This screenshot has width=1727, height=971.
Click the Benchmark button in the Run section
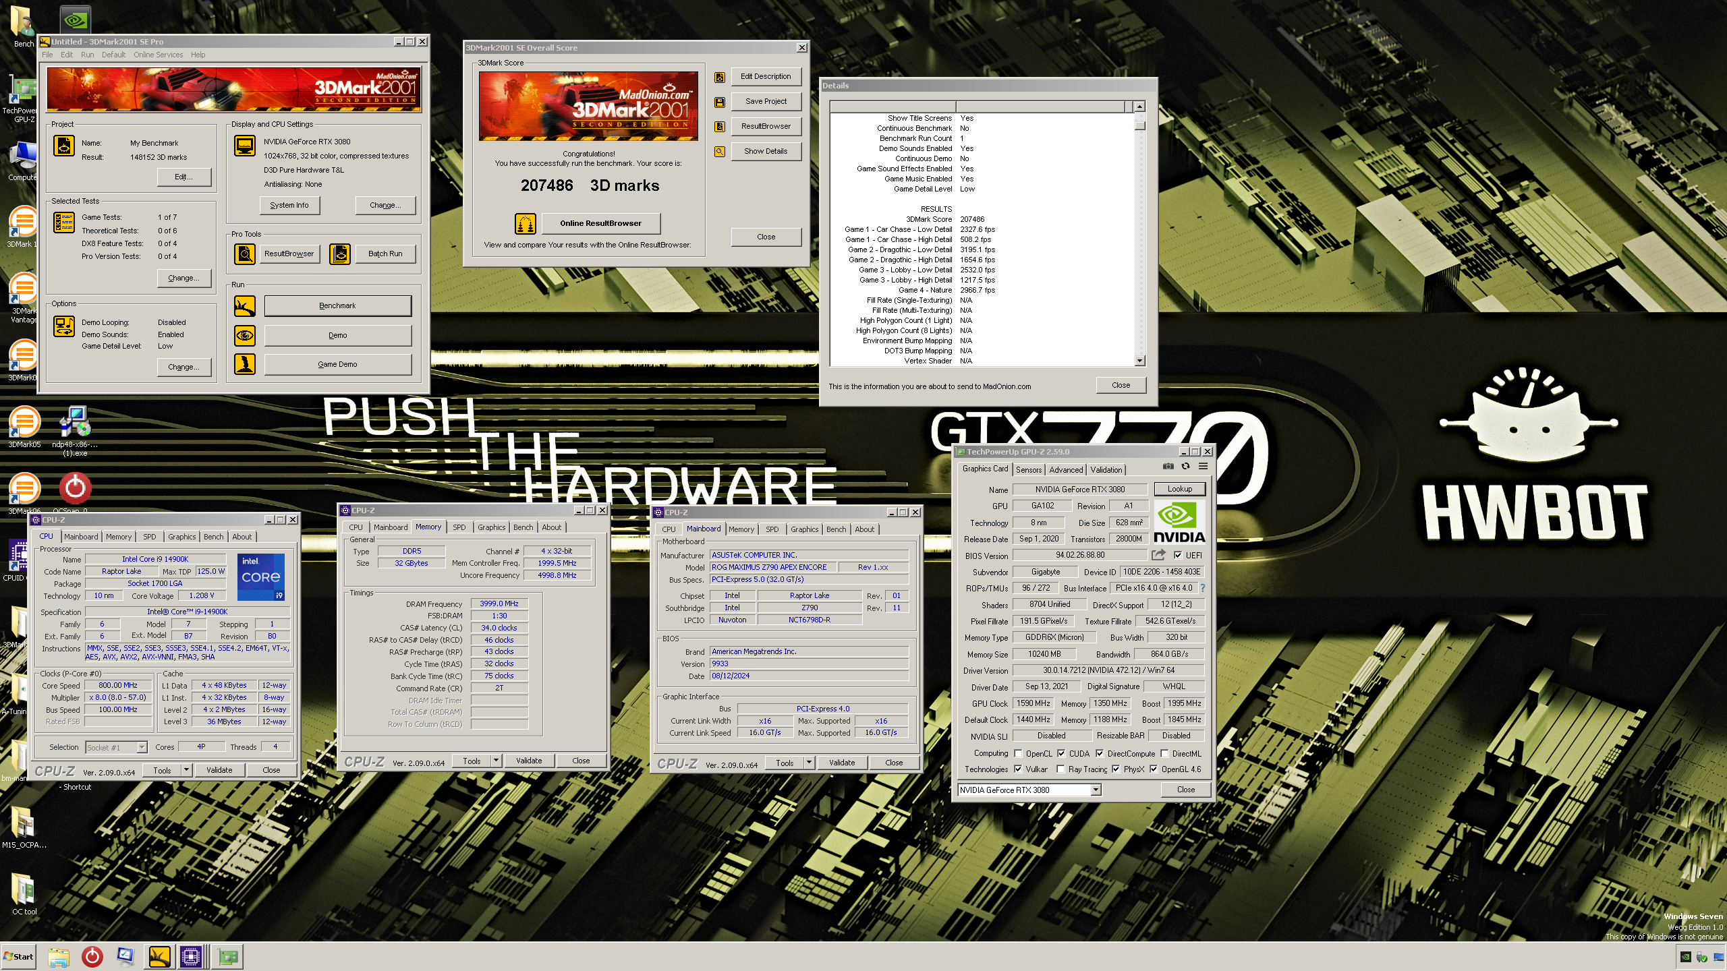coord(337,306)
